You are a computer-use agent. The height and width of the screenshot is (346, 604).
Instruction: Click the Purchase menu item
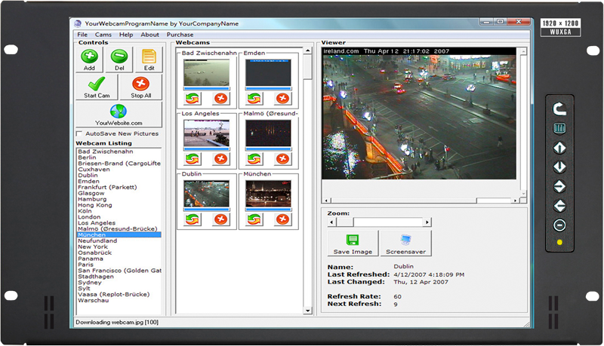click(x=180, y=35)
